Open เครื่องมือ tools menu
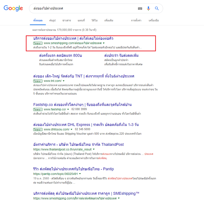Viewport: 204px width, 200px height. [154, 20]
